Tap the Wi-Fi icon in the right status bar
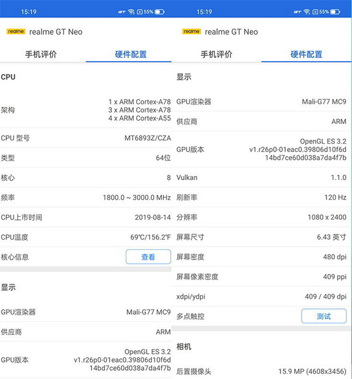Image resolution: width=352 pixels, height=379 pixels. point(306,12)
